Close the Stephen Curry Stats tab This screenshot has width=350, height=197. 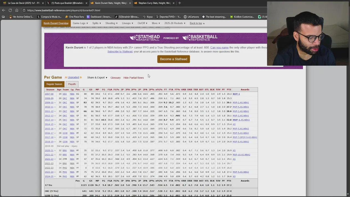click(x=174, y=3)
